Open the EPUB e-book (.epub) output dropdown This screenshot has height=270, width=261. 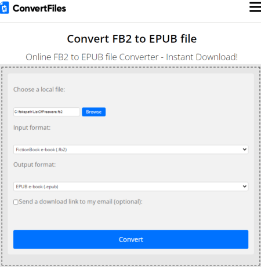click(131, 187)
